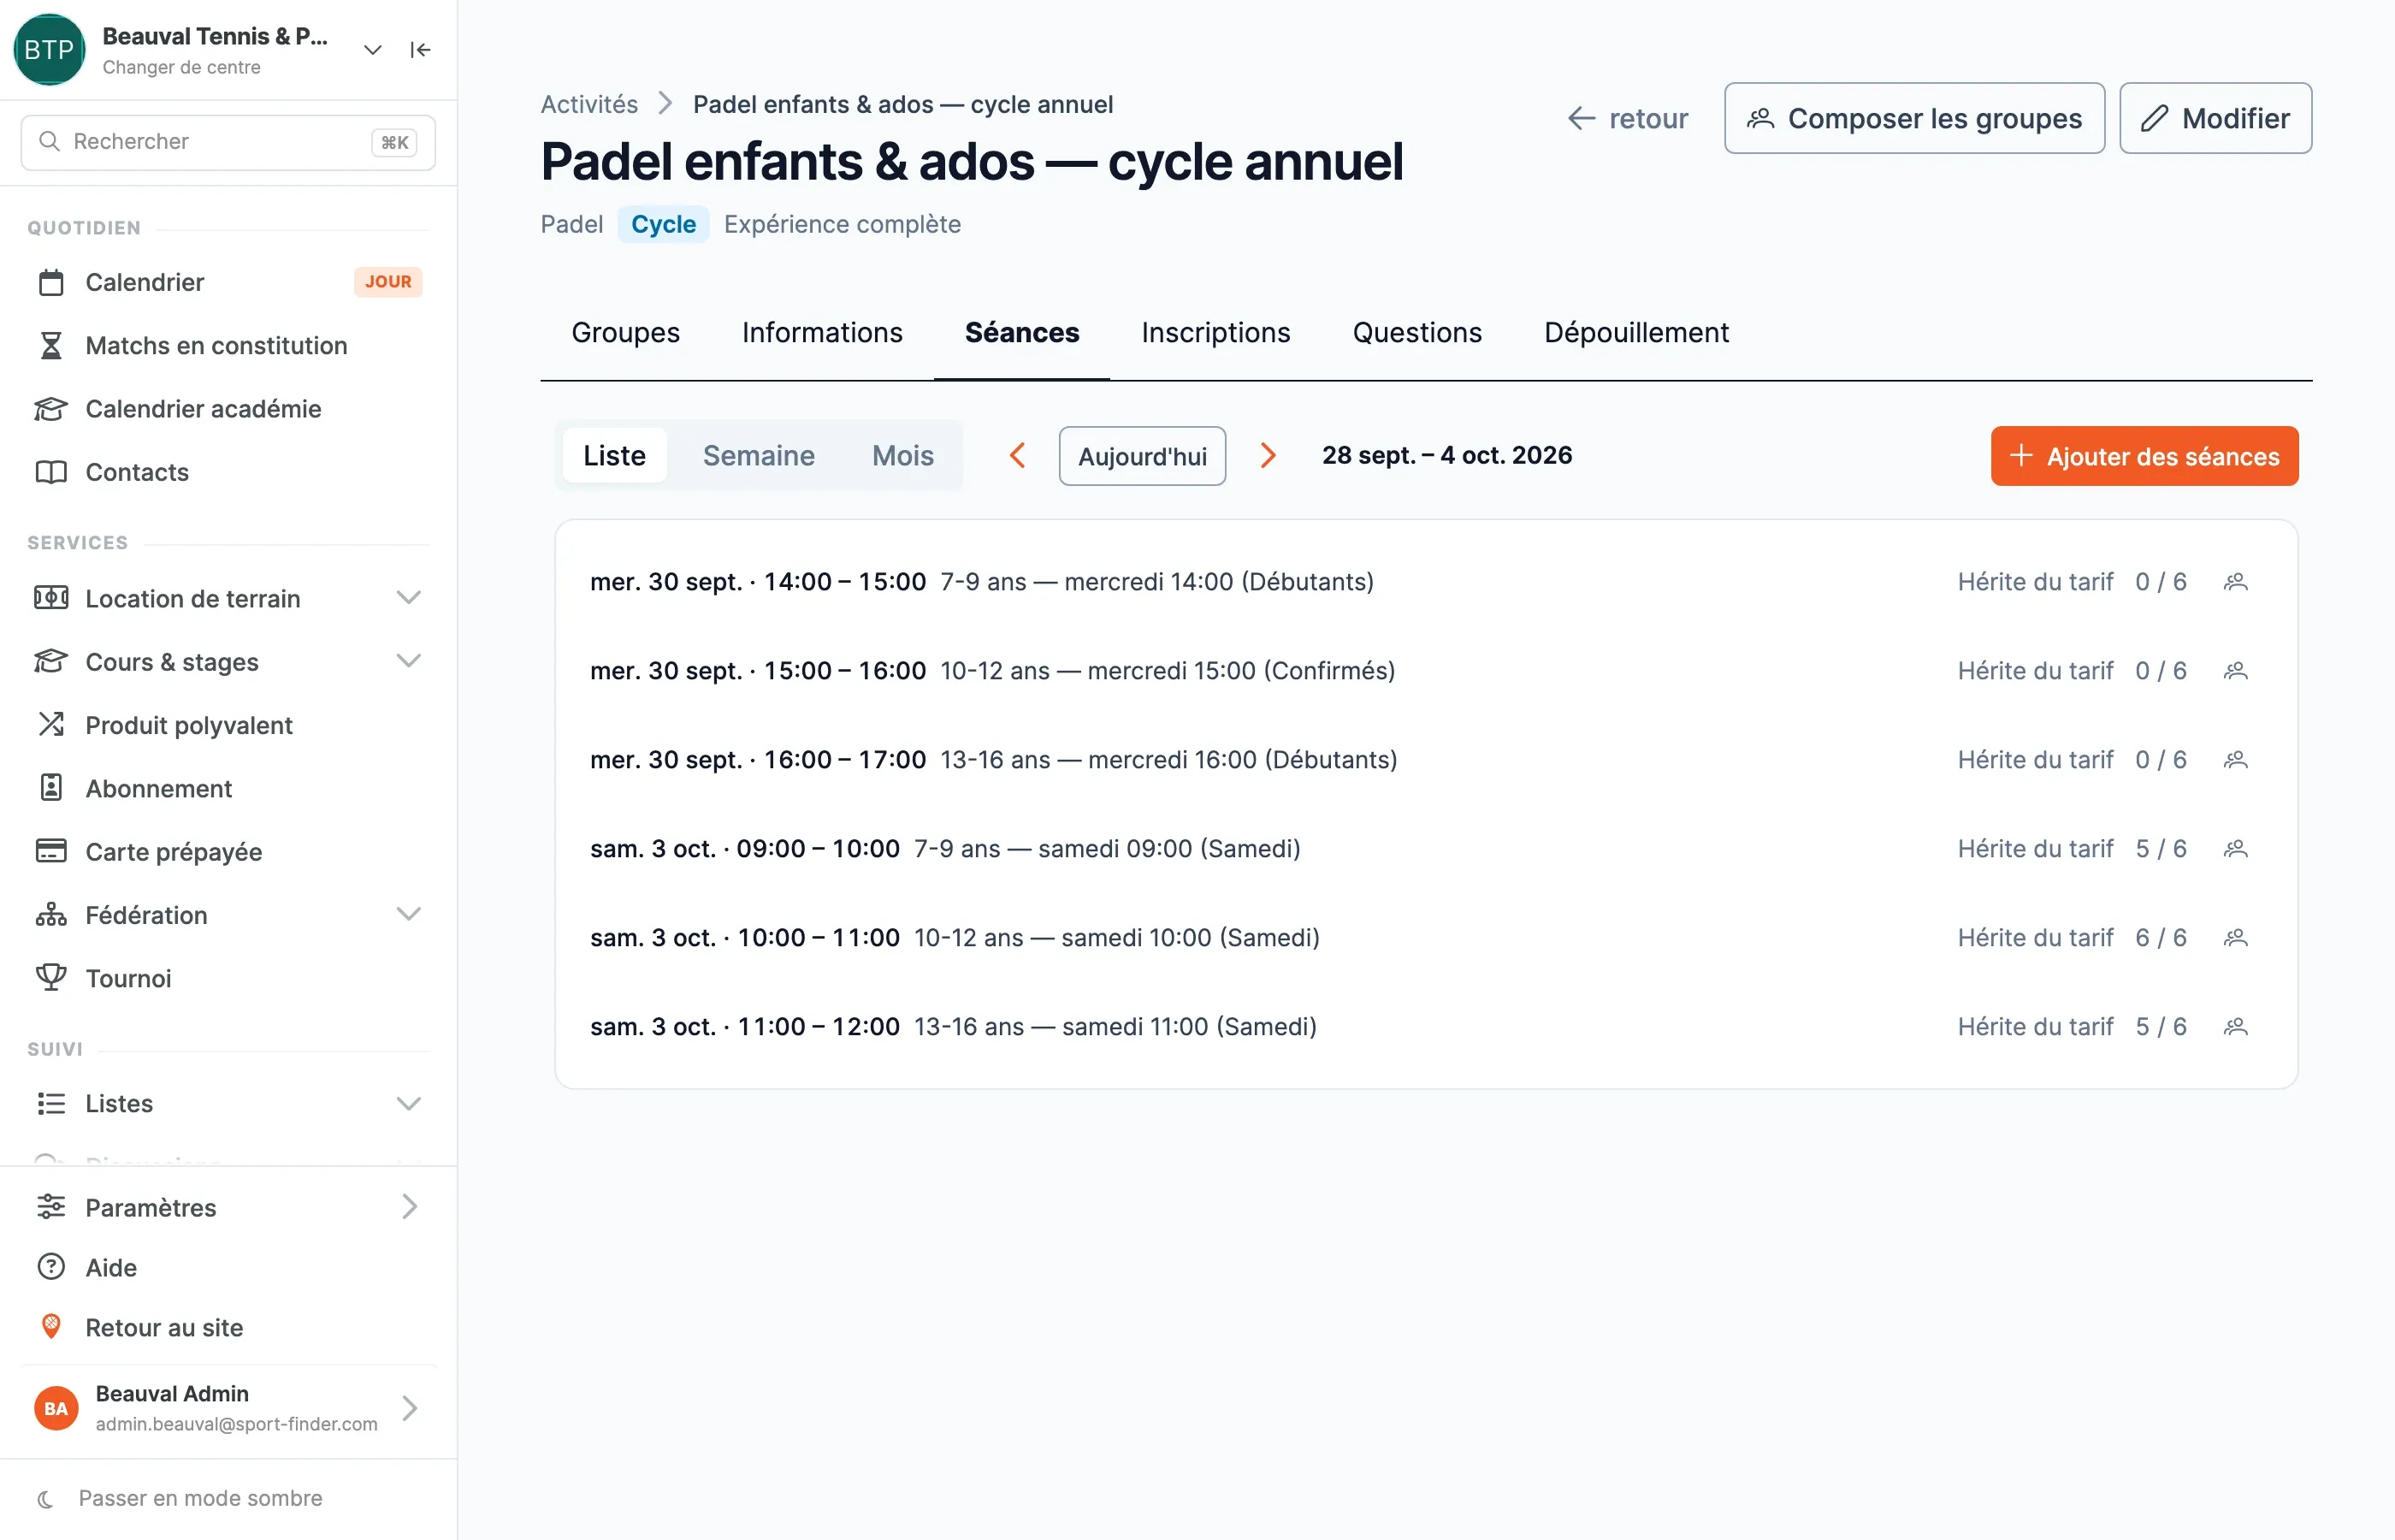Open the Calendrier page from the sidebar

click(x=228, y=282)
